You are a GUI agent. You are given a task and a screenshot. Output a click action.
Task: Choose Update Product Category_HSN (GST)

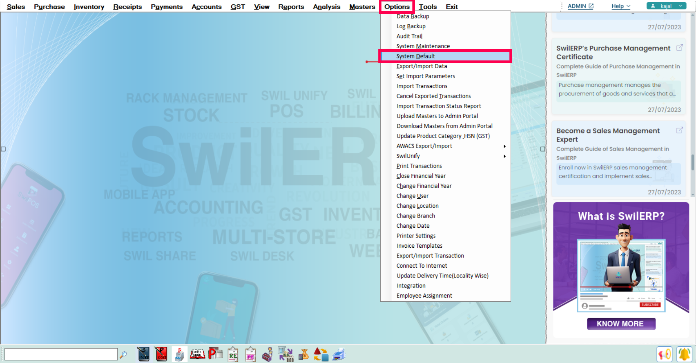(446, 136)
